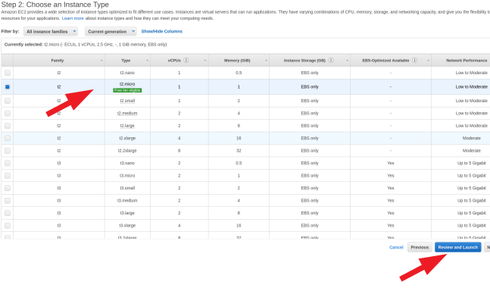
Task: Open the All instance families dropdown
Action: coord(51,31)
